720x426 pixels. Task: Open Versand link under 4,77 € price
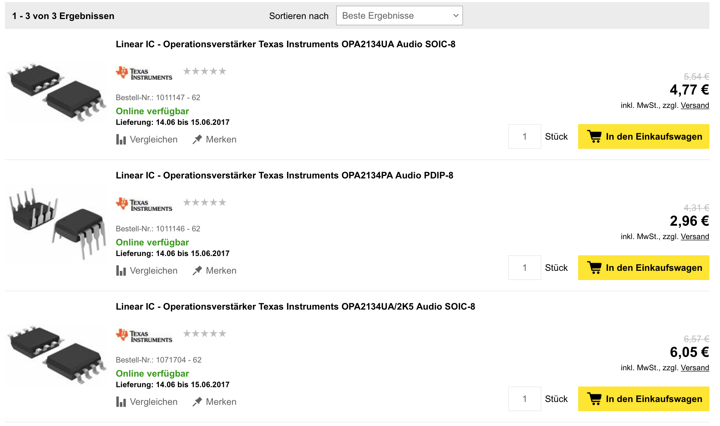coord(695,105)
